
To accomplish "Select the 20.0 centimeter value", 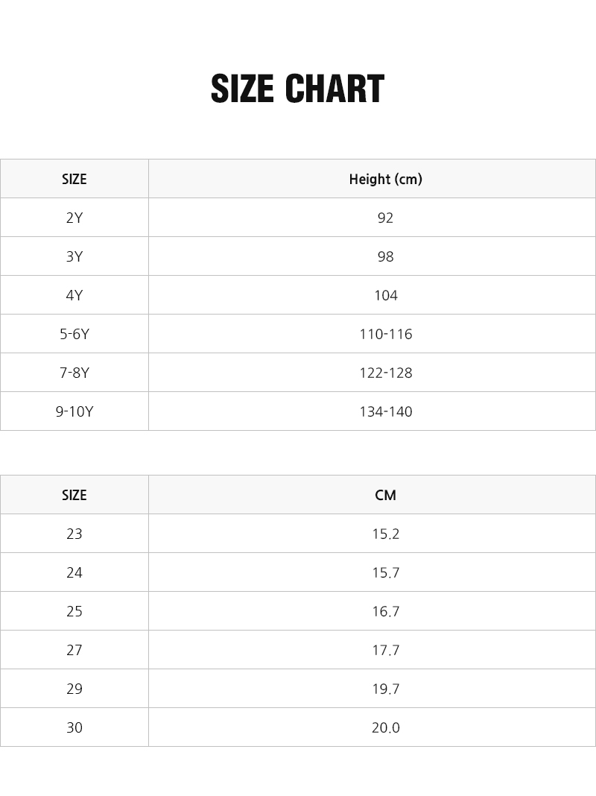I will tap(385, 727).
